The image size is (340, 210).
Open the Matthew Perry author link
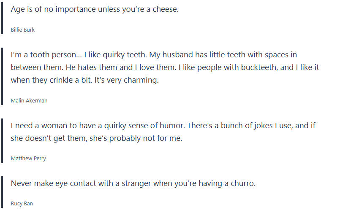28,159
